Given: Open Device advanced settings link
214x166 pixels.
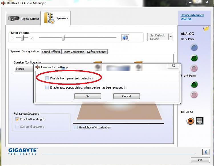Looking at the screenshot, I should tap(192, 17).
